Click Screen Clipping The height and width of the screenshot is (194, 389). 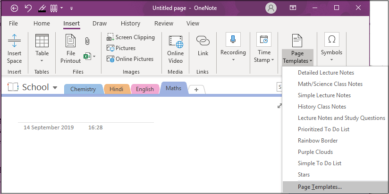tap(130, 37)
